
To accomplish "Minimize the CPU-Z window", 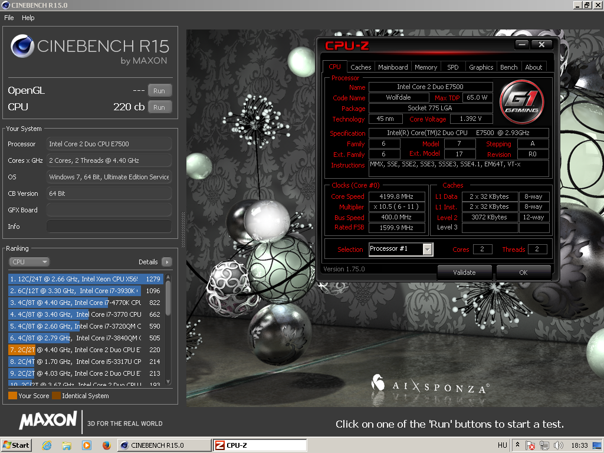I will coord(522,44).
